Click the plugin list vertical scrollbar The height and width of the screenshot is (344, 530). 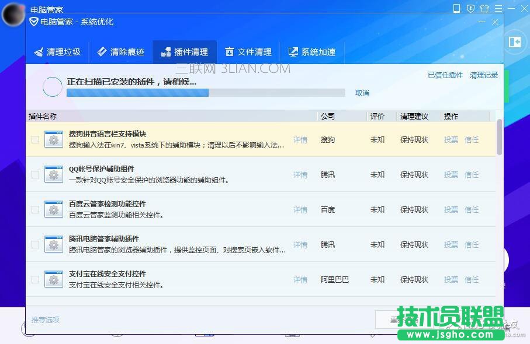[x=500, y=137]
